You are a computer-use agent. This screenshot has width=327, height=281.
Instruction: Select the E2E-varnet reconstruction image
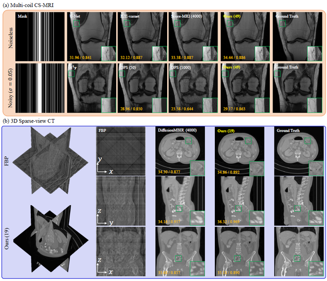142,36
